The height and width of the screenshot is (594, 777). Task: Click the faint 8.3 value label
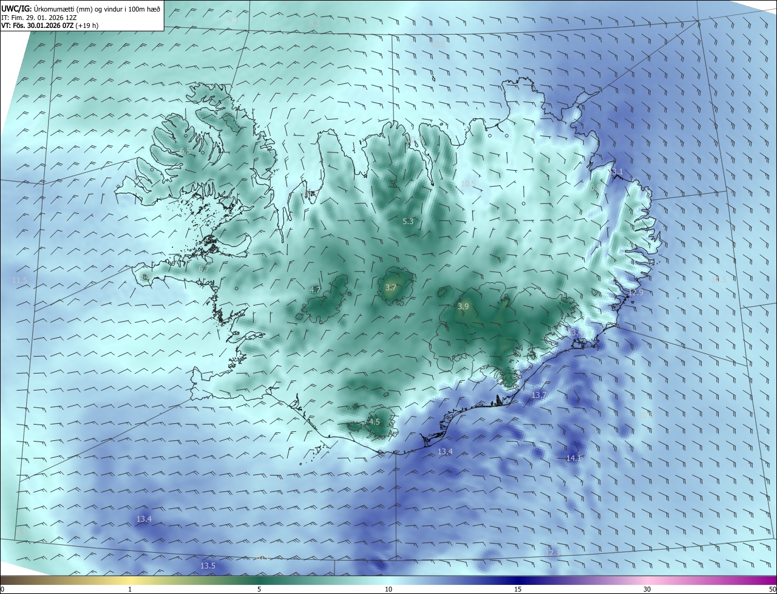click(x=314, y=22)
